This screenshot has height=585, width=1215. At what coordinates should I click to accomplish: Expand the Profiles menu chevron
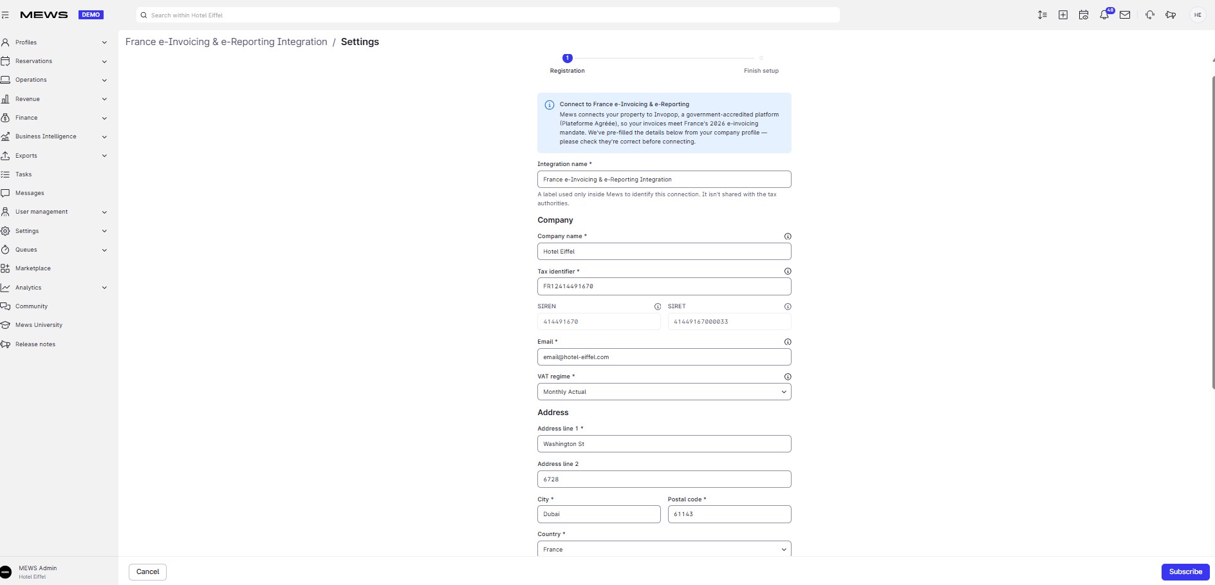(x=104, y=42)
